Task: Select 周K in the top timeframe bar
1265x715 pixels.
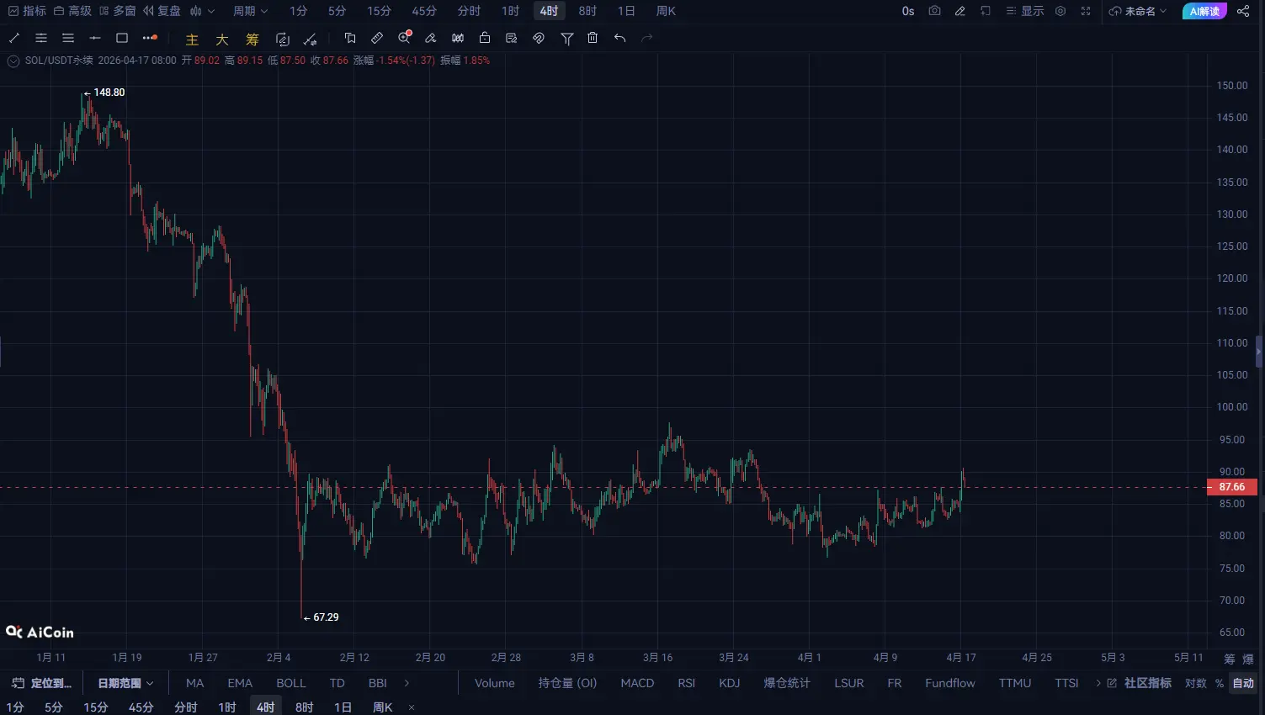Action: [x=666, y=11]
